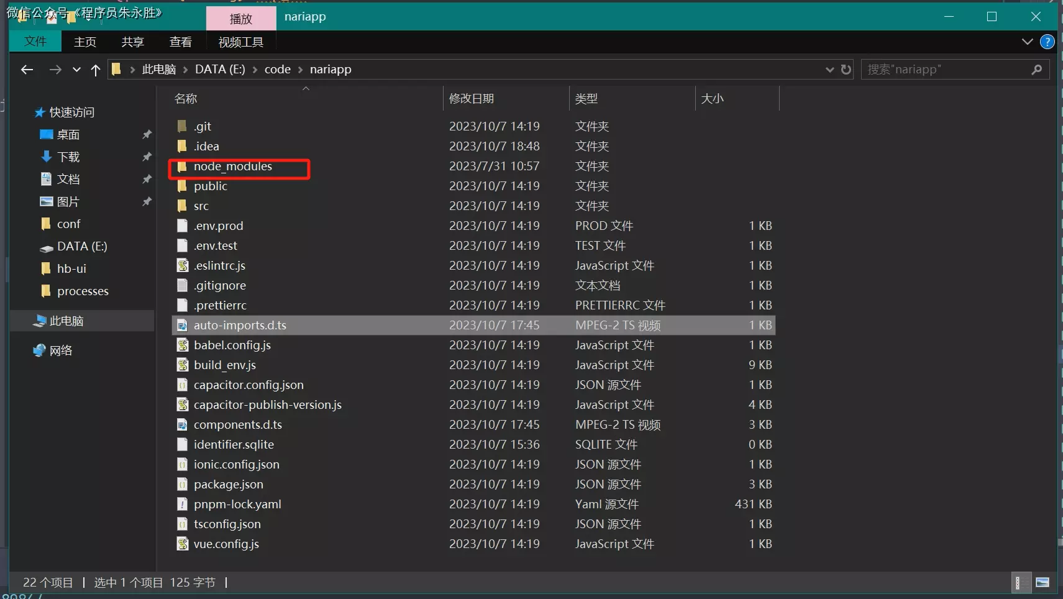This screenshot has width=1063, height=599.
Task: Sort by 修改日期 column header
Action: click(x=472, y=99)
